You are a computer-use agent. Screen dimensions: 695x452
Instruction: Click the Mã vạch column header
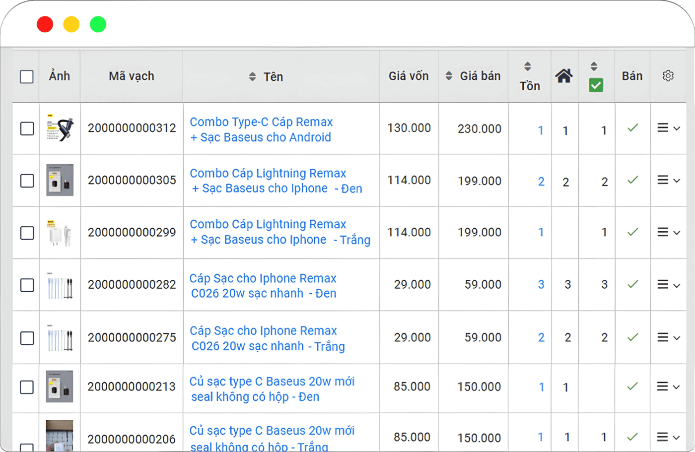(x=132, y=76)
